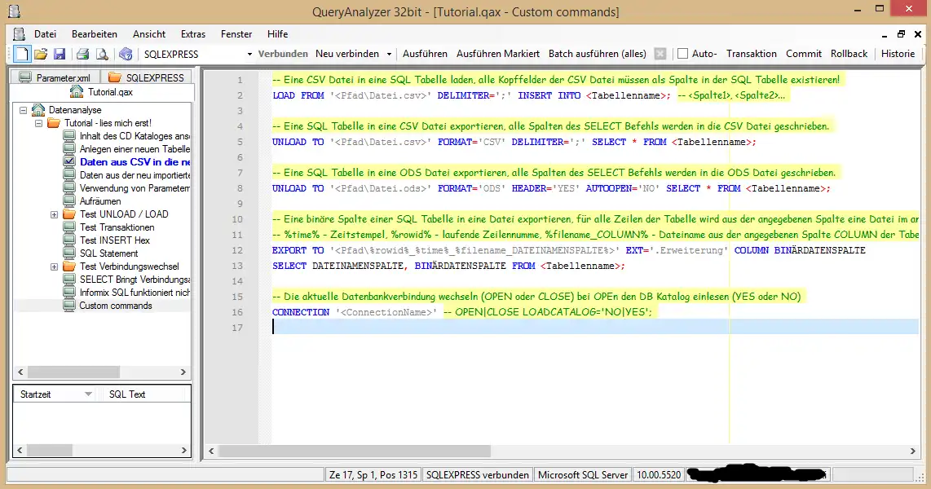931x489 pixels.
Task: Restore the inner document window
Action: 901,34
